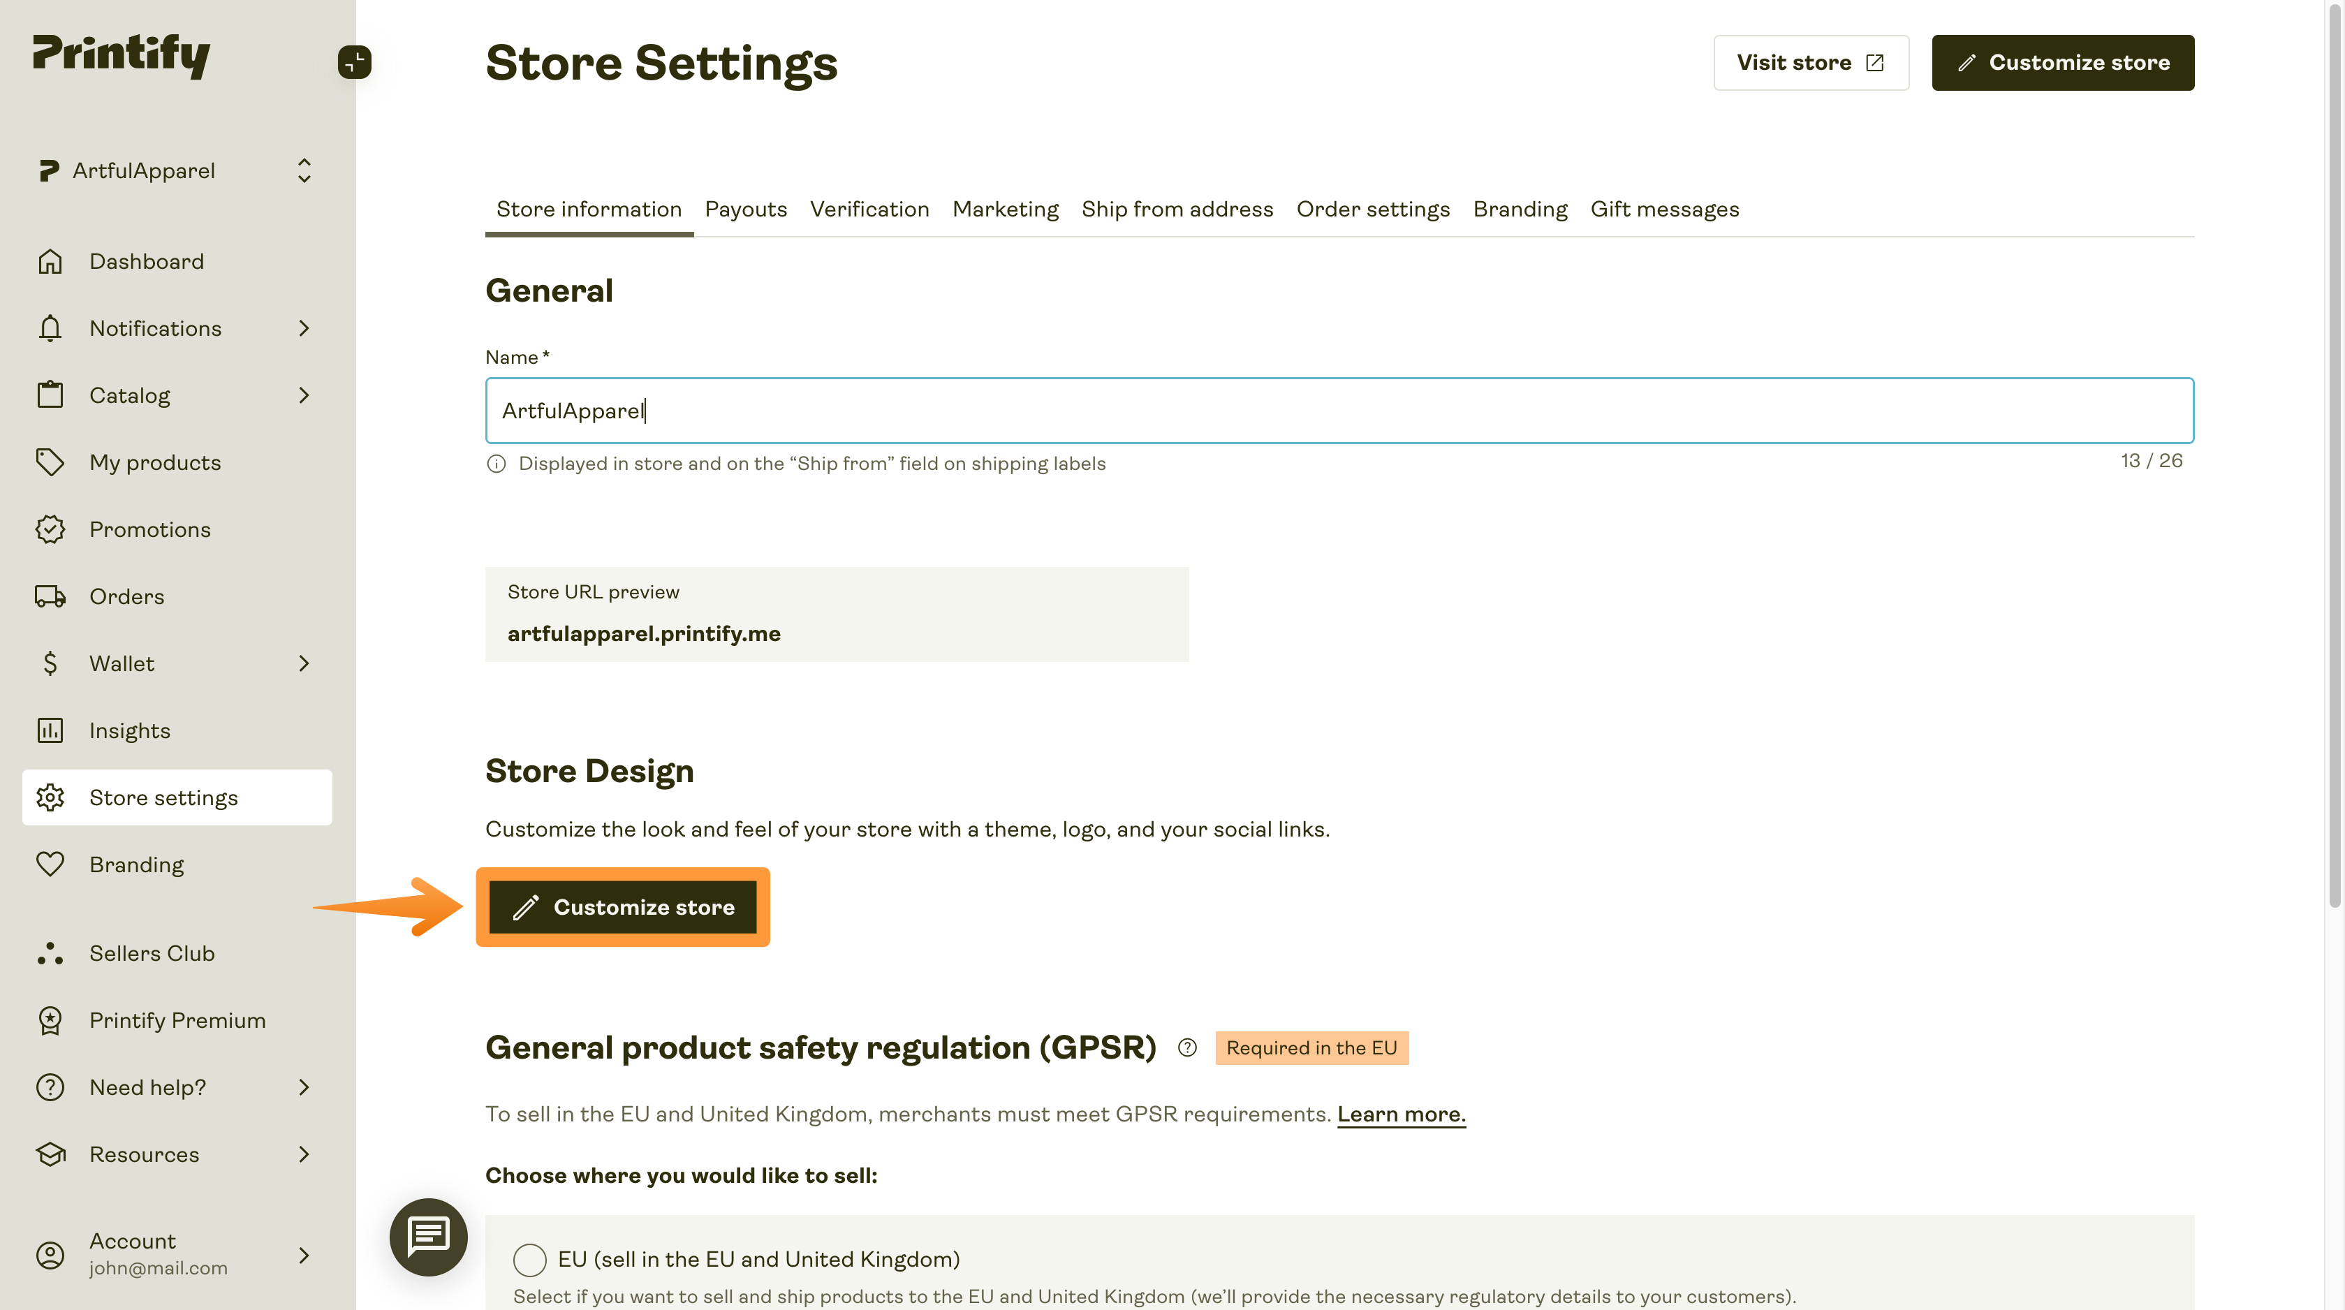Viewport: 2345px width, 1310px height.
Task: Click the Orders truck icon
Action: point(50,596)
